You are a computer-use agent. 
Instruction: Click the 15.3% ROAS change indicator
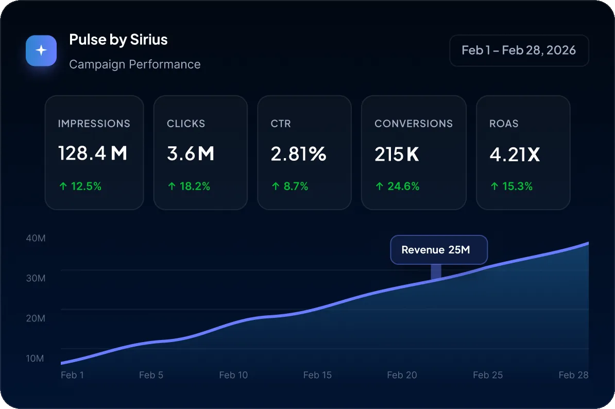pos(512,186)
